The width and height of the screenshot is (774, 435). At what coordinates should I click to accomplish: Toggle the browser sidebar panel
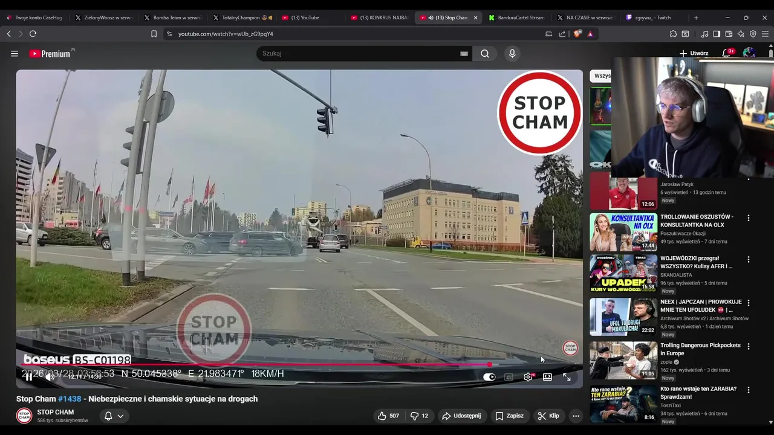(x=717, y=34)
